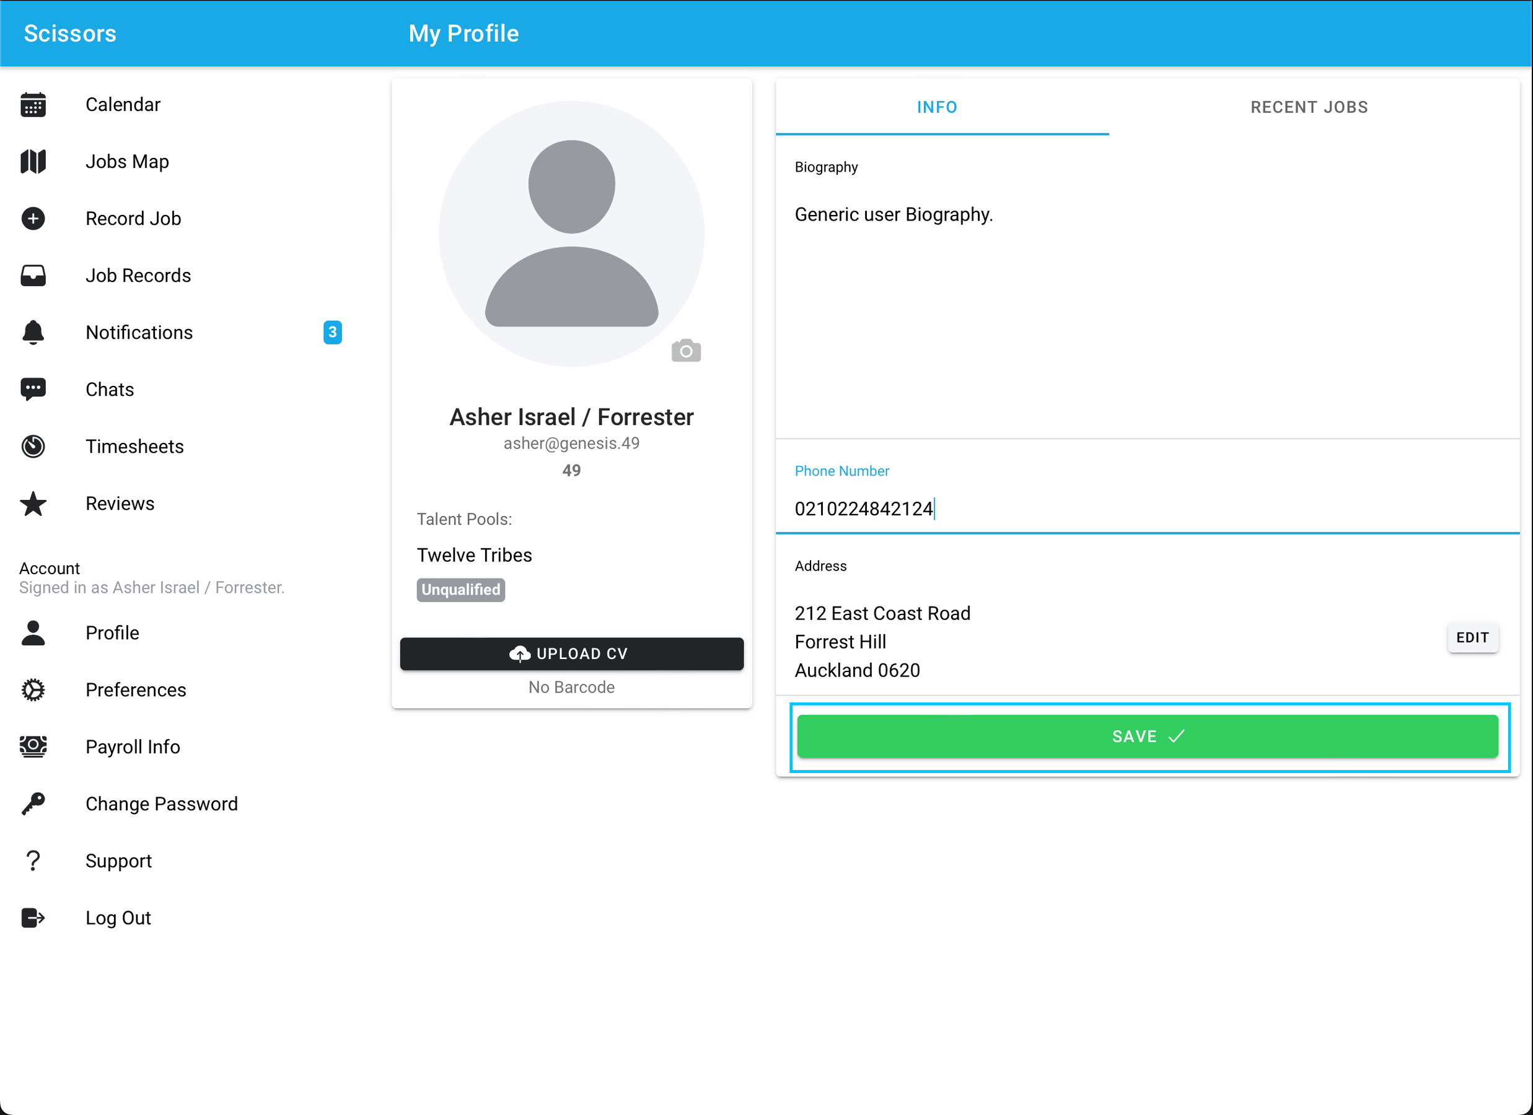This screenshot has width=1533, height=1115.
Task: Click the camera icon on profile picture
Action: click(686, 351)
